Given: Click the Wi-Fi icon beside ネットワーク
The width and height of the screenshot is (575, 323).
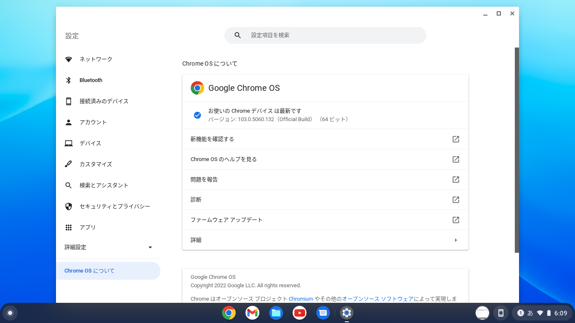Looking at the screenshot, I should point(69,59).
